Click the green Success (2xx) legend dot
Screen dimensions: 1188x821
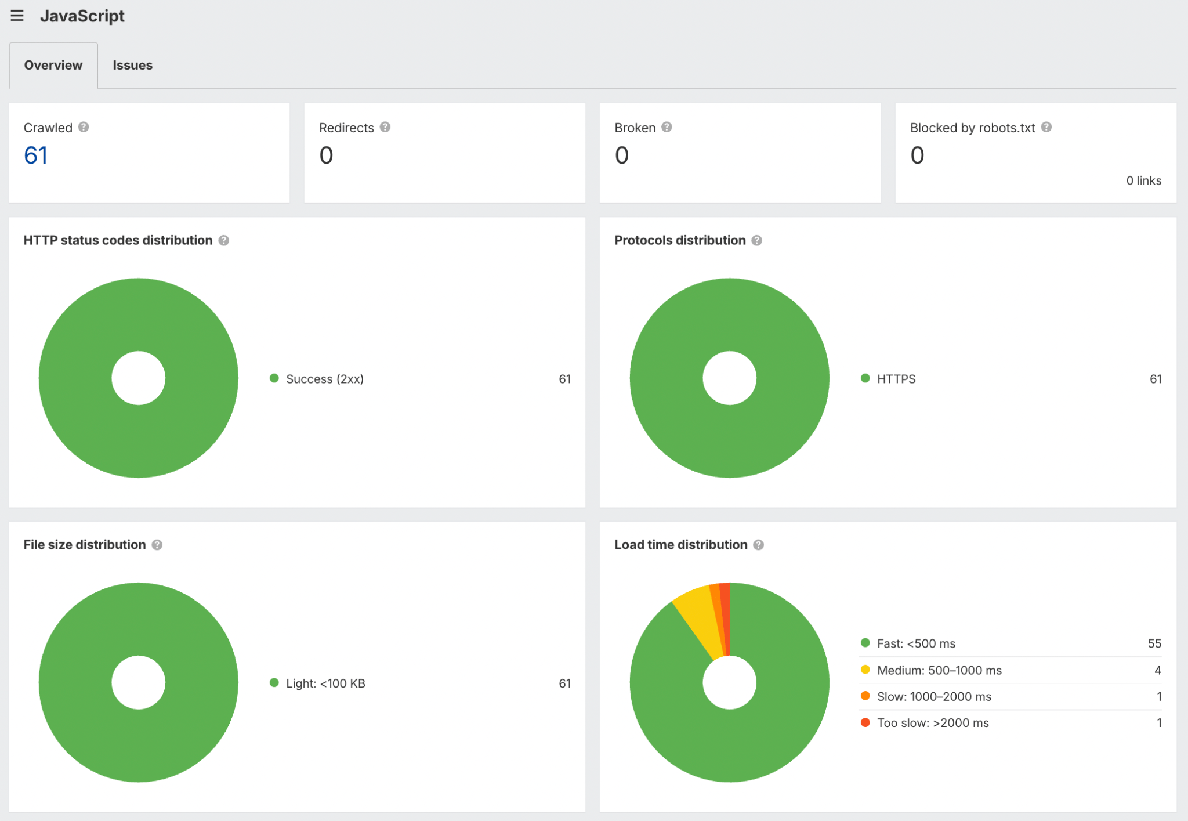(274, 378)
